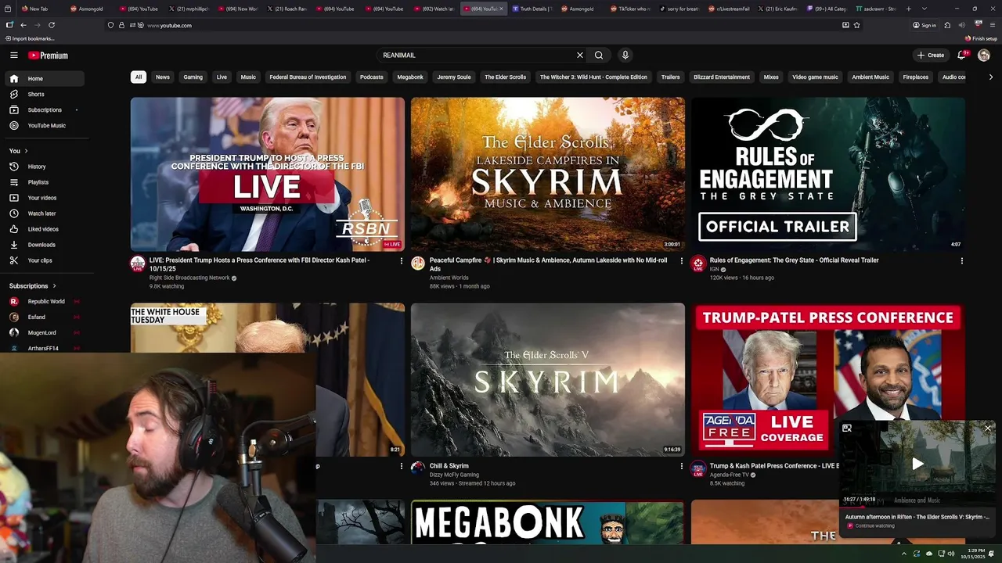Click the search input field
The height and width of the screenshot is (563, 1002).
476,56
